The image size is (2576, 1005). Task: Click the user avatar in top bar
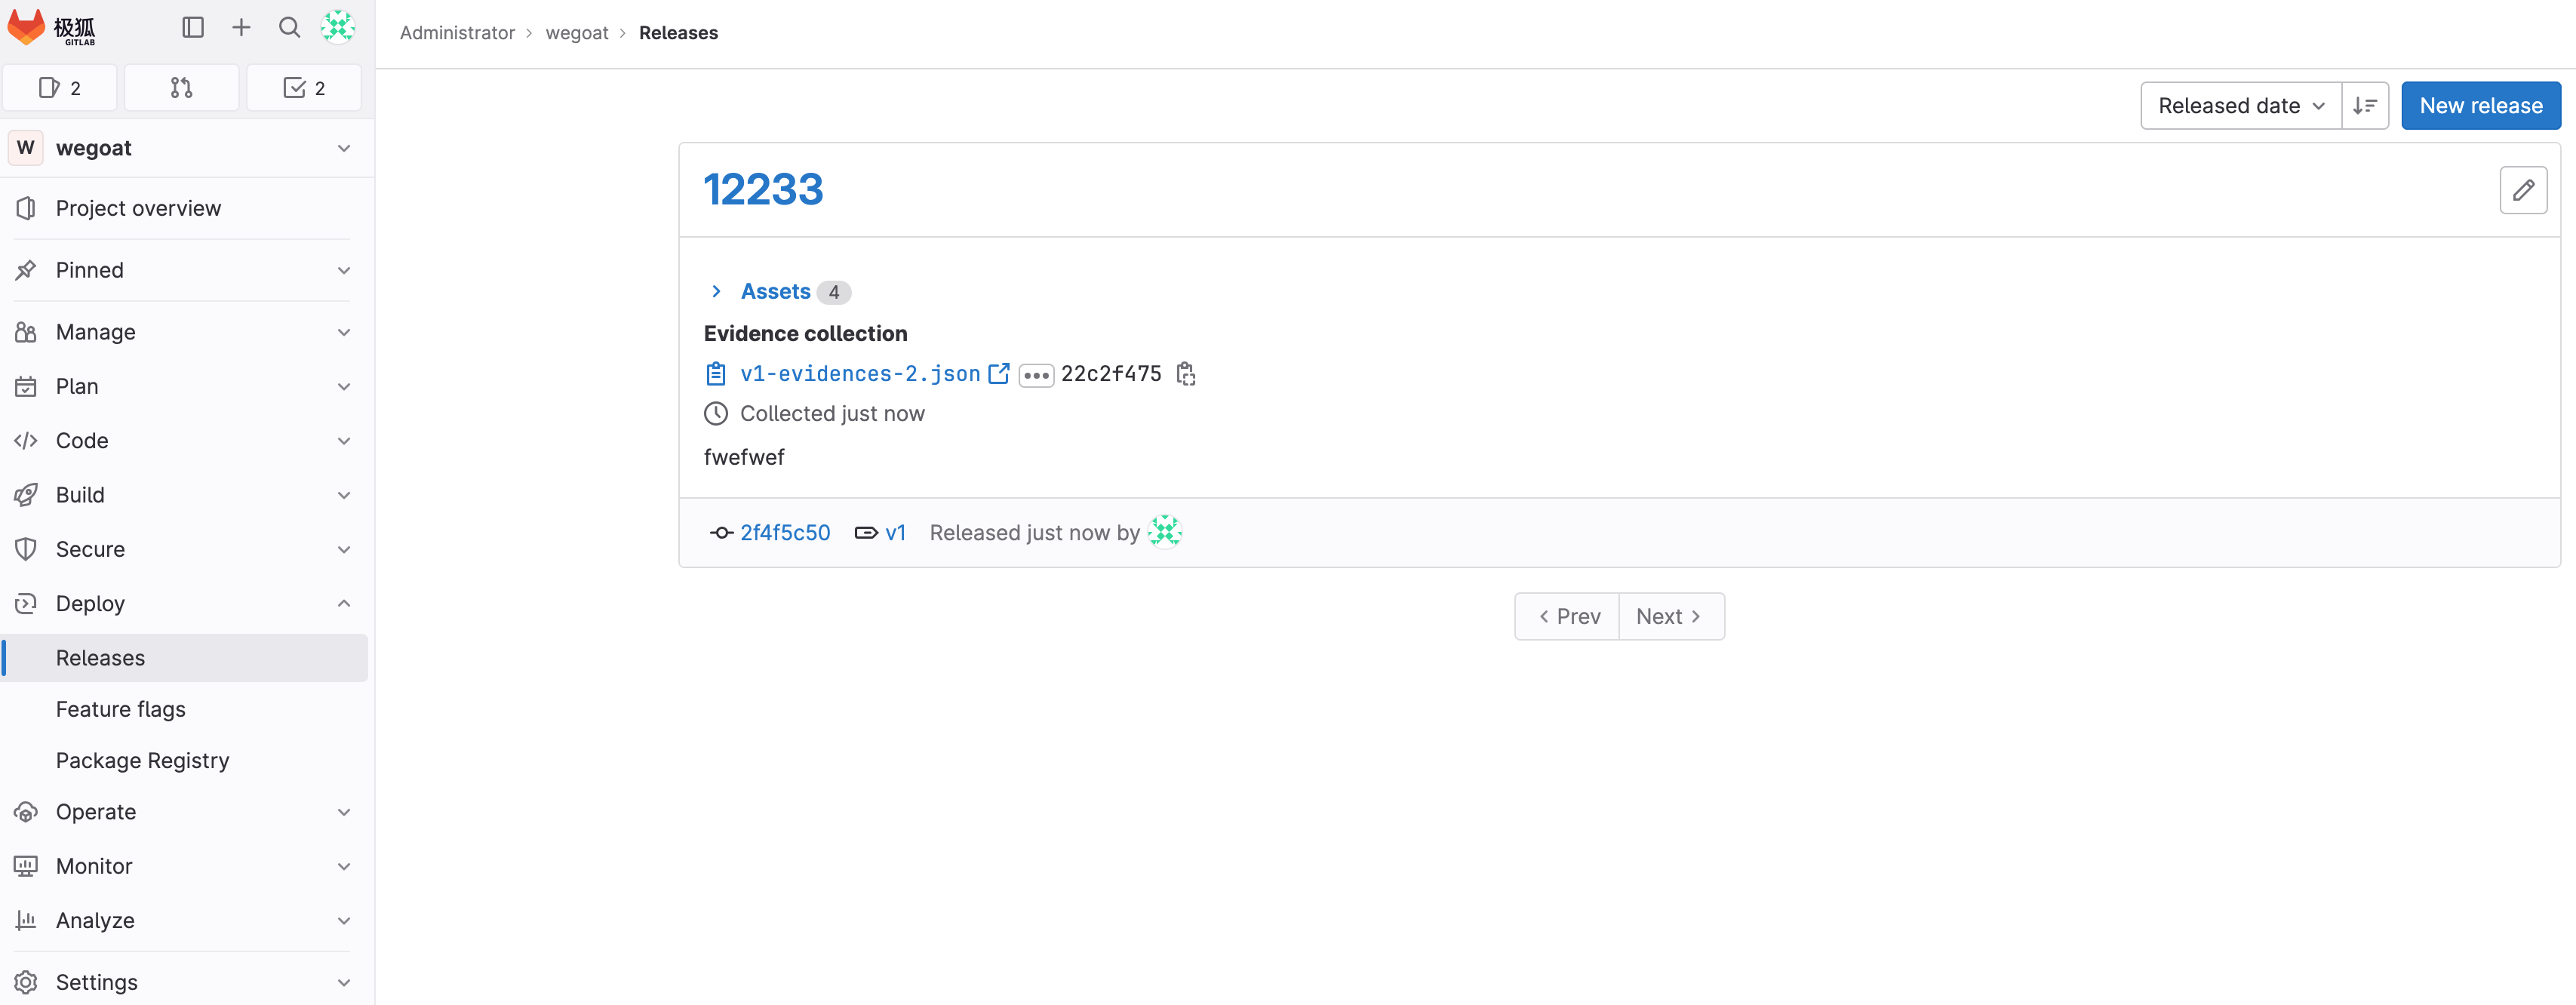pos(338,28)
